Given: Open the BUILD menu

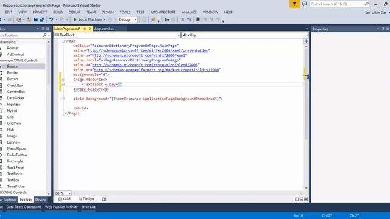Looking at the screenshot, I should (58, 12).
